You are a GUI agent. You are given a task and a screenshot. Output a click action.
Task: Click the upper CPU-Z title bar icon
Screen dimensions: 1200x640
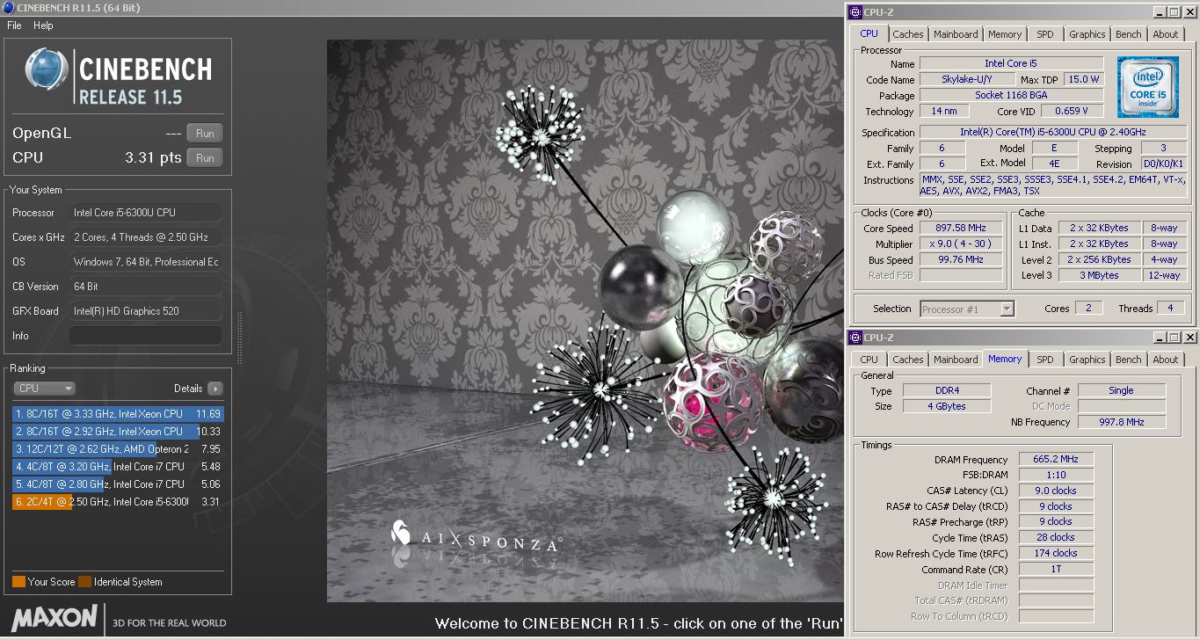pyautogui.click(x=855, y=12)
